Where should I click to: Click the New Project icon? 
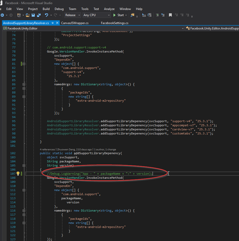(x=19, y=15)
